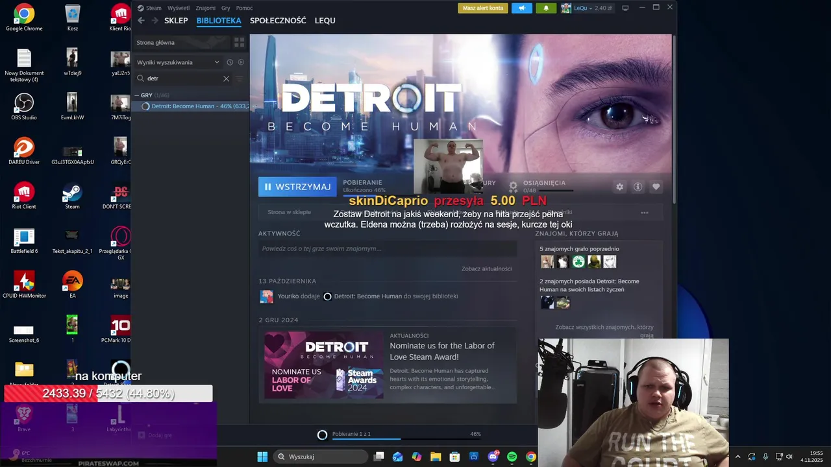The width and height of the screenshot is (831, 467).
Task: Click the 'Powiedz coś o tej grze' field
Action: pos(388,248)
